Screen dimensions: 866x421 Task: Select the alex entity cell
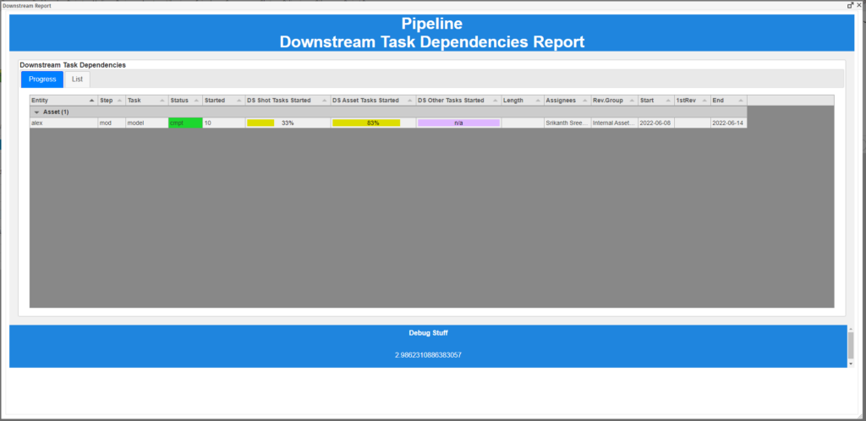[x=63, y=123]
